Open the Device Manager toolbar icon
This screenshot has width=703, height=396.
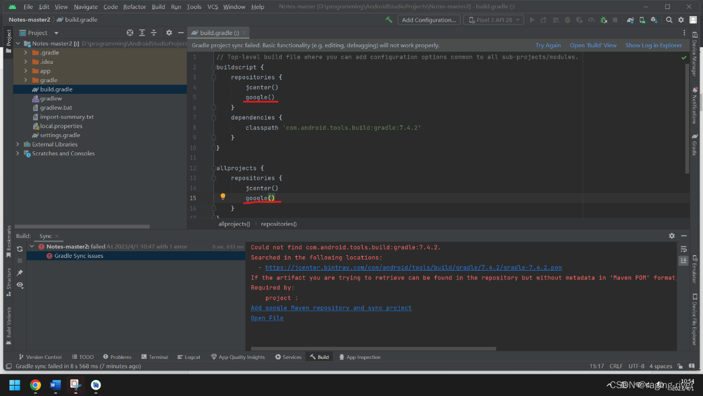tap(642, 20)
